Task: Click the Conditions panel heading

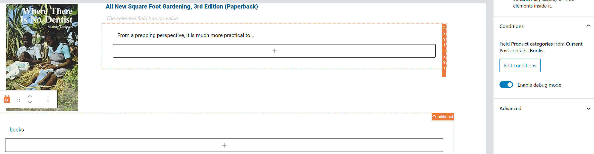Action: (511, 26)
